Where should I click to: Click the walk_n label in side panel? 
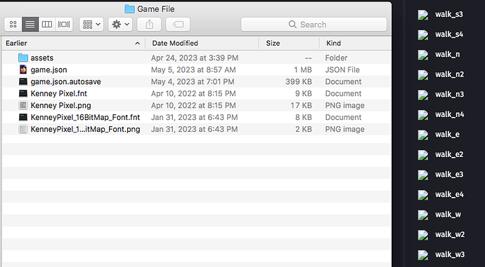click(x=448, y=55)
